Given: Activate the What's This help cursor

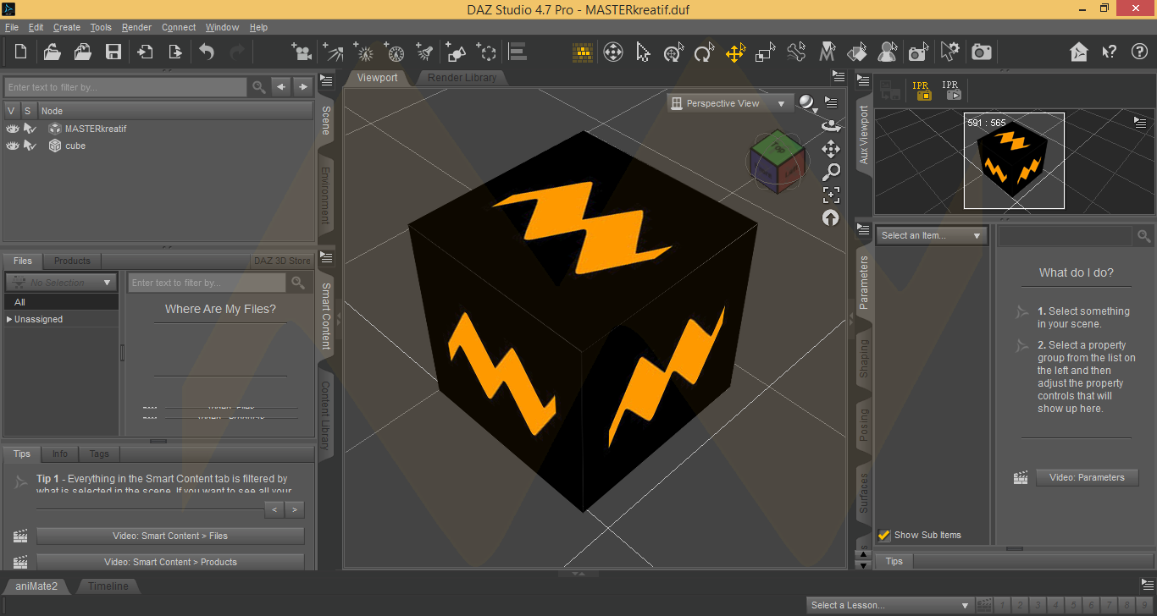Looking at the screenshot, I should (1110, 52).
